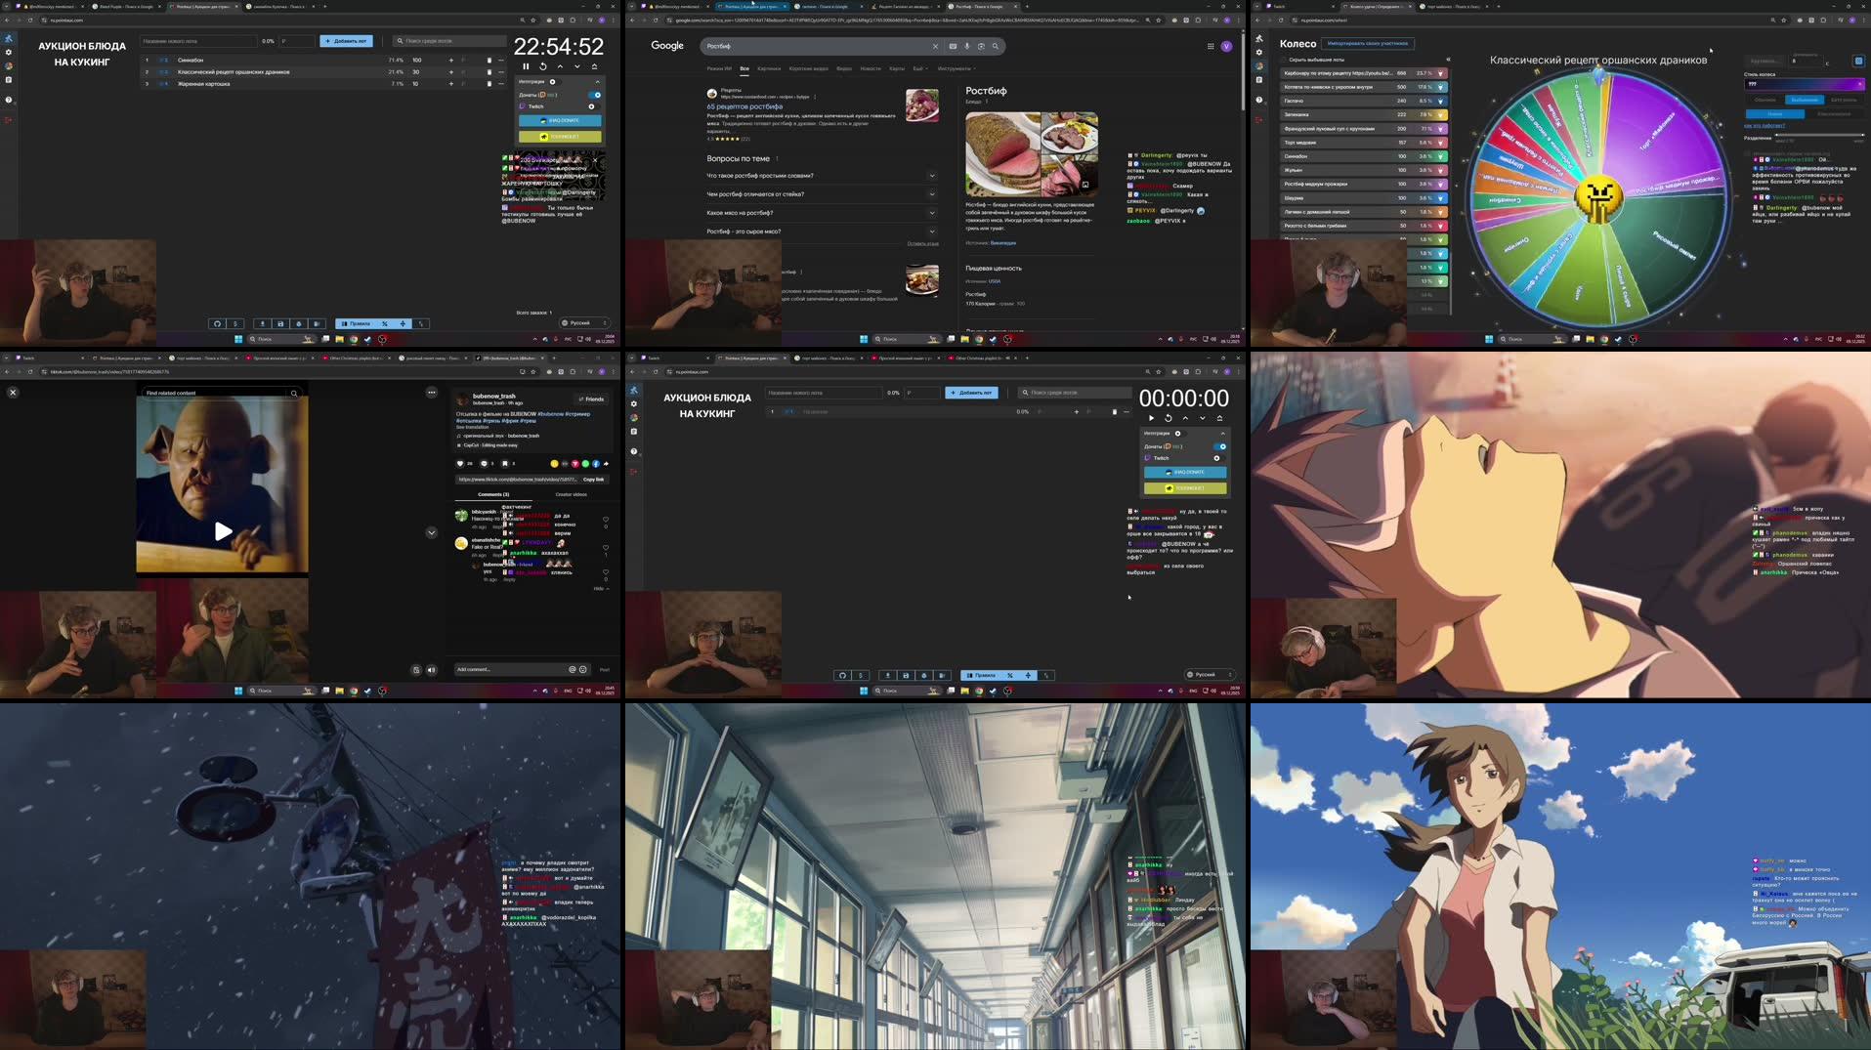The width and height of the screenshot is (1871, 1050).
Task: Click the save icon in pointauc bottom toolbar
Action: [x=280, y=322]
